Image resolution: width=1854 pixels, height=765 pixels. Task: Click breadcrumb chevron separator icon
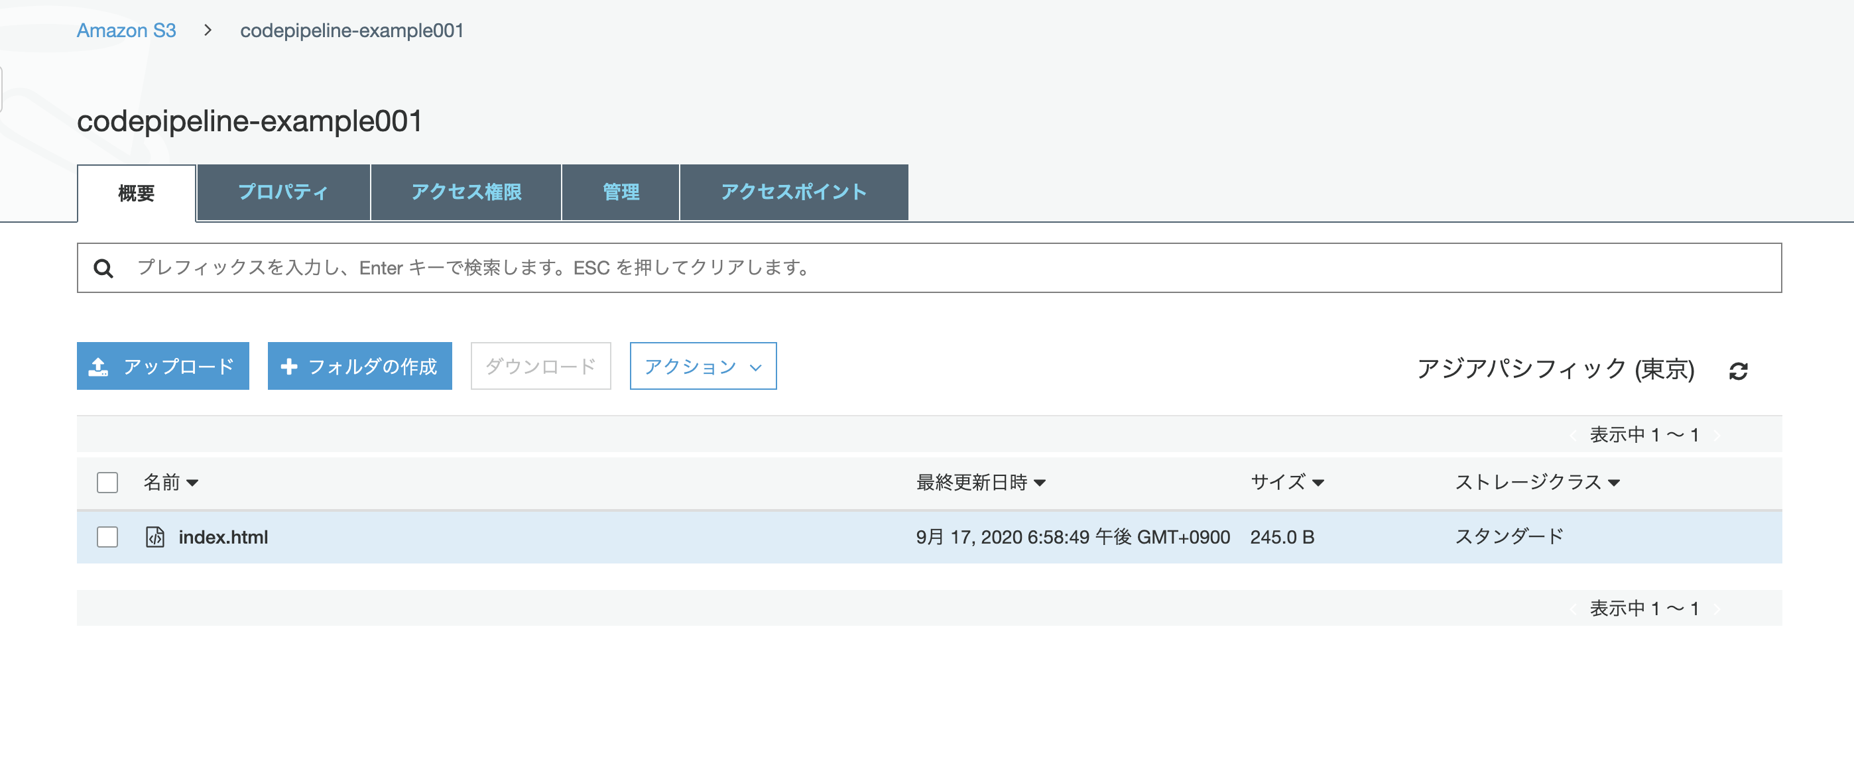[x=208, y=30]
